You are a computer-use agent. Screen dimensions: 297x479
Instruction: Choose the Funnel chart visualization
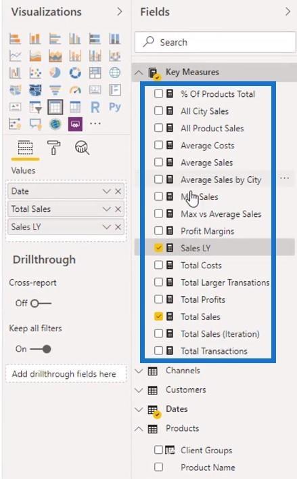click(55, 90)
